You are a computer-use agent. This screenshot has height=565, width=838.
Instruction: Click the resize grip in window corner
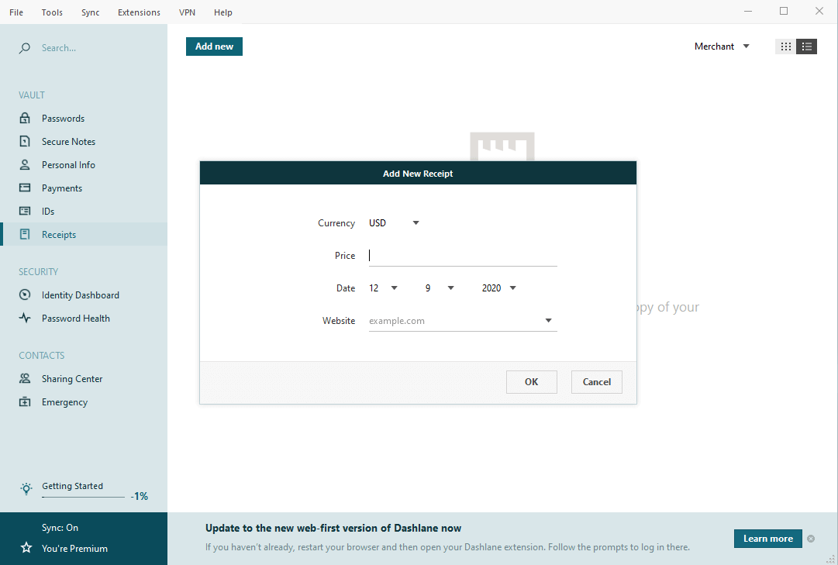[x=830, y=559]
